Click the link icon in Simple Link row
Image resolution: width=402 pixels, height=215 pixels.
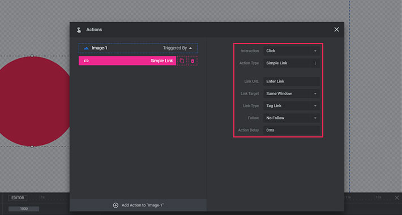(x=87, y=61)
